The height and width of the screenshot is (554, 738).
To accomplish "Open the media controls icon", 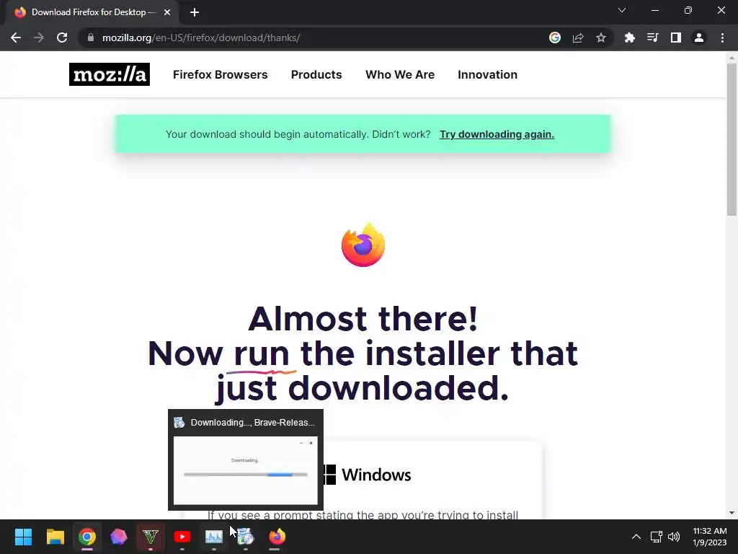I will click(x=653, y=38).
